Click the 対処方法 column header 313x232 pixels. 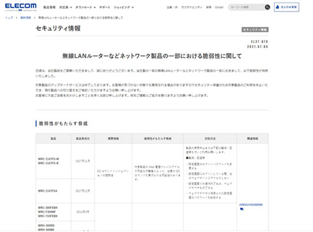210,139
